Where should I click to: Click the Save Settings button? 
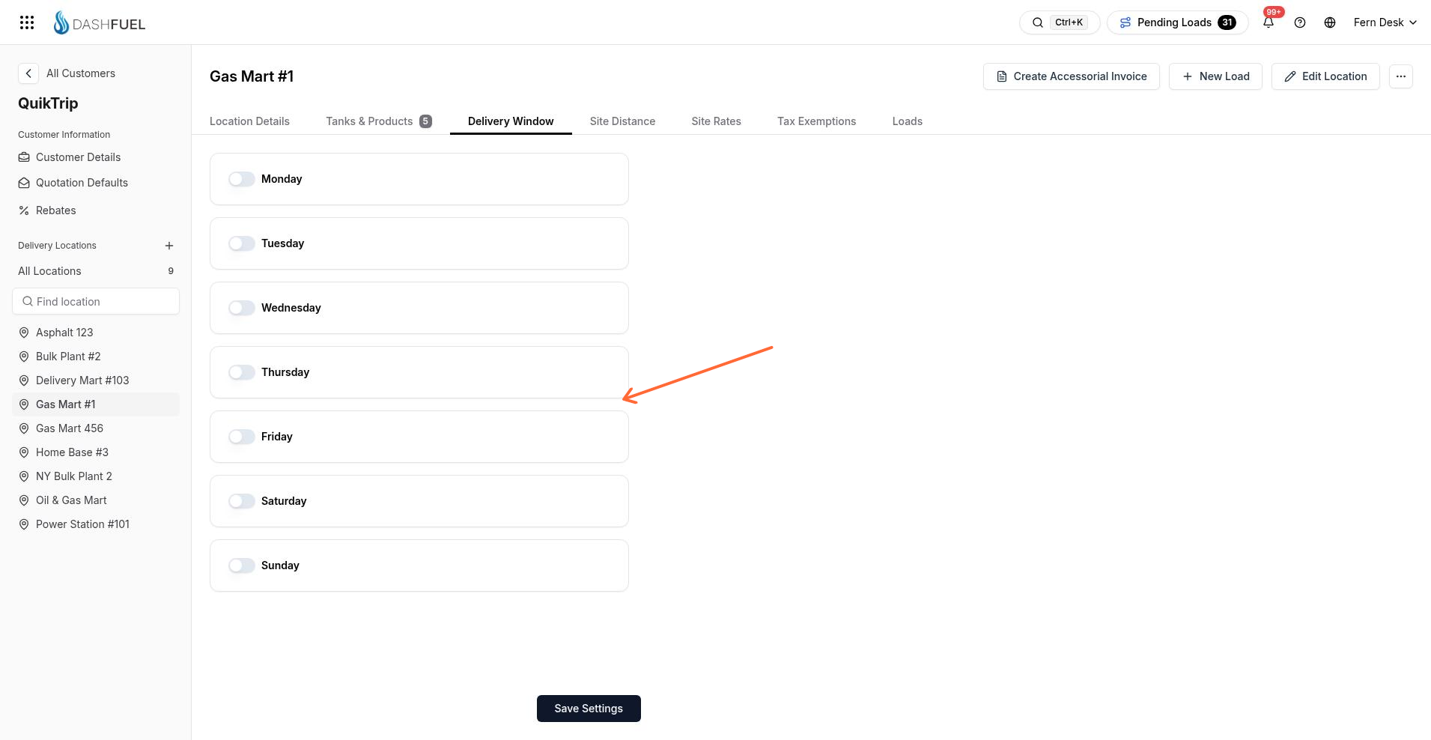(589, 709)
